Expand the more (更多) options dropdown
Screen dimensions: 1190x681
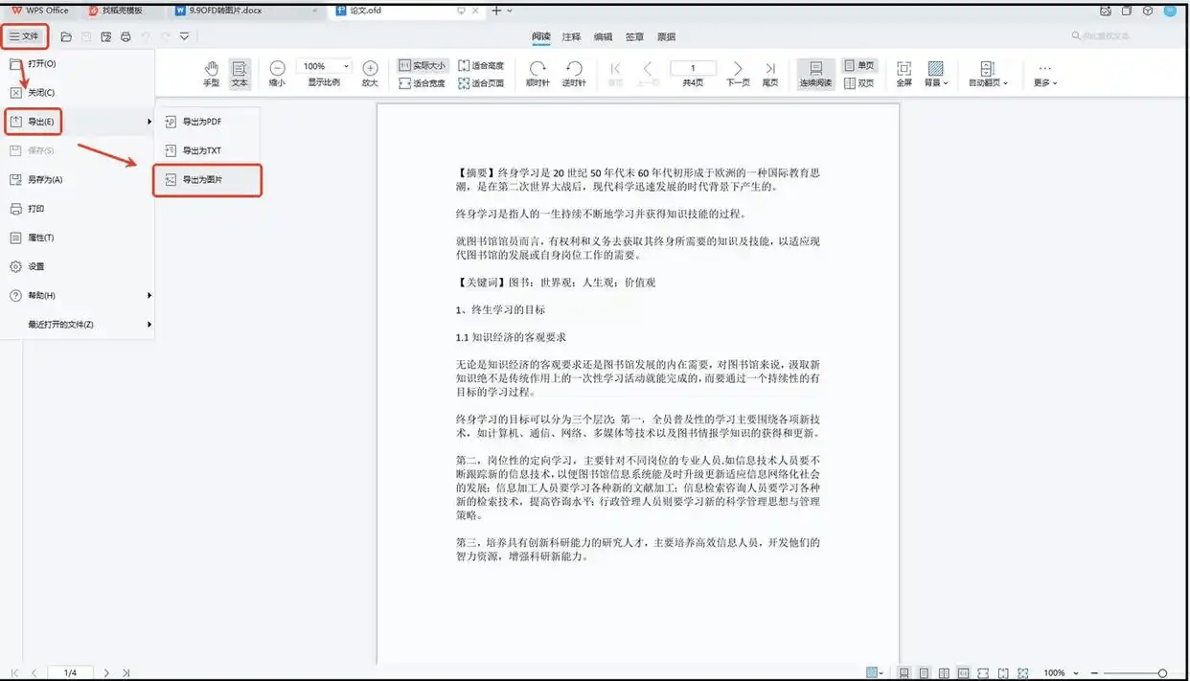coord(1045,74)
